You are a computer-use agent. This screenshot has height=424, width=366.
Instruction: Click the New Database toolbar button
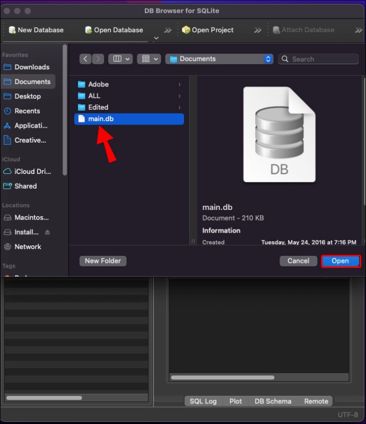(x=36, y=30)
